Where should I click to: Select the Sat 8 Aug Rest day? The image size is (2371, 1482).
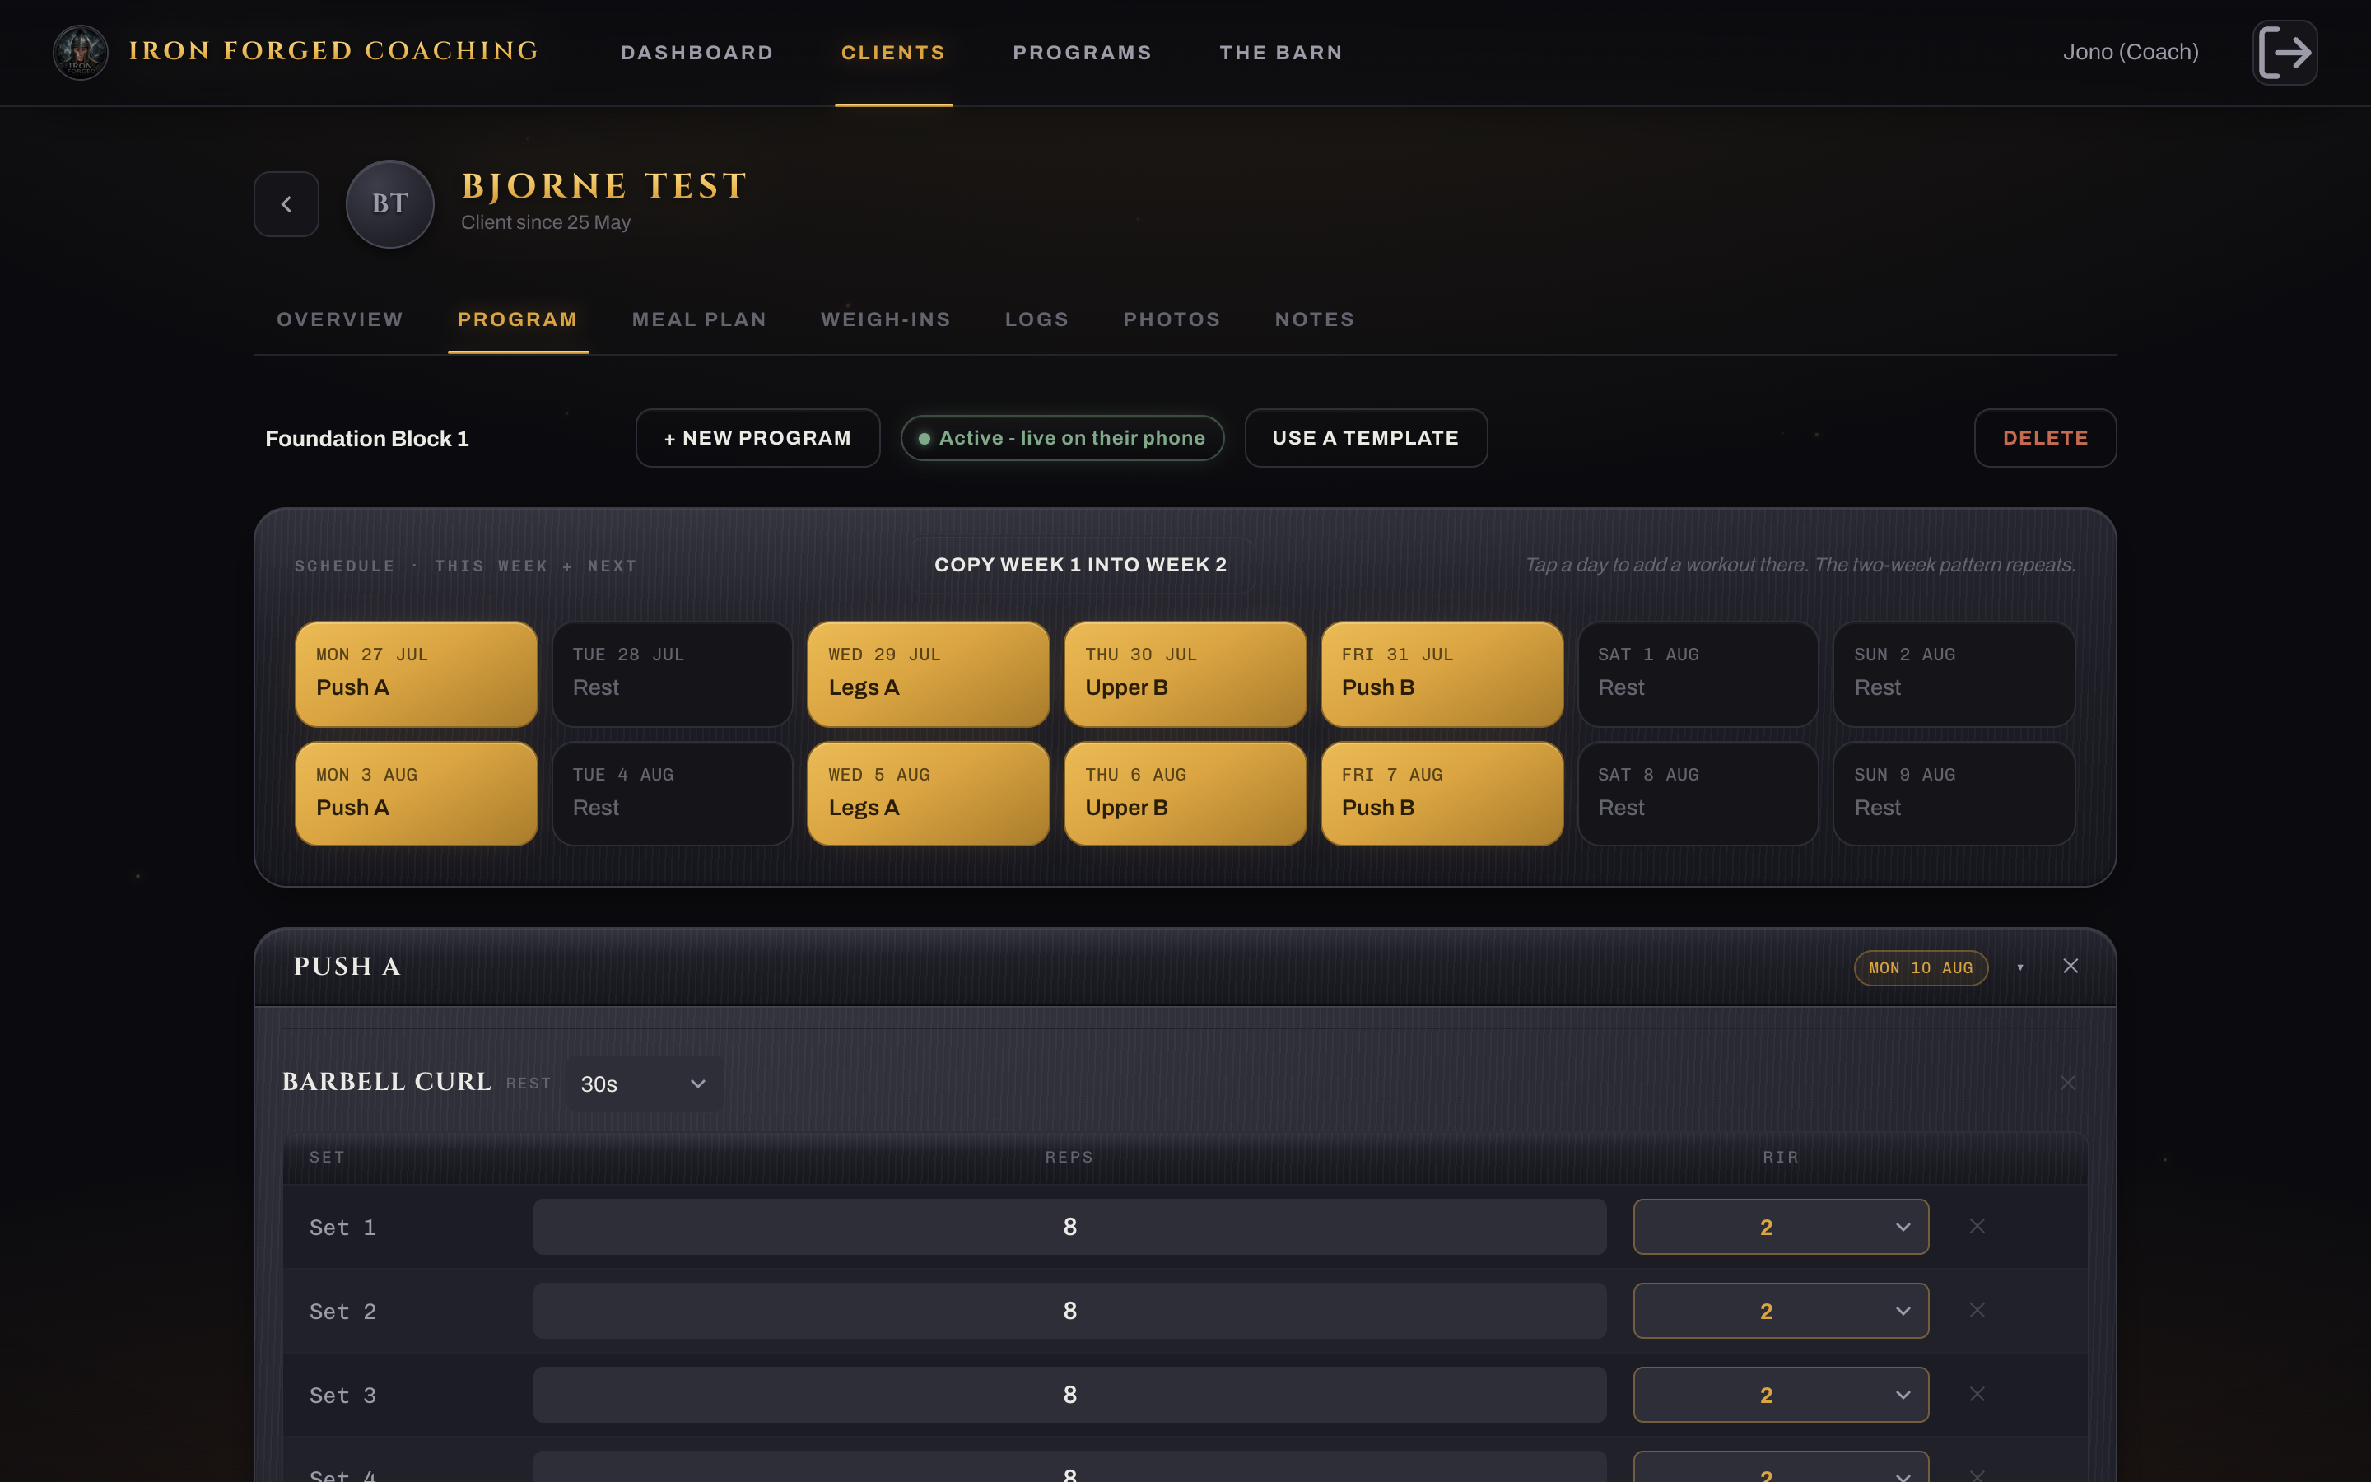(1698, 794)
